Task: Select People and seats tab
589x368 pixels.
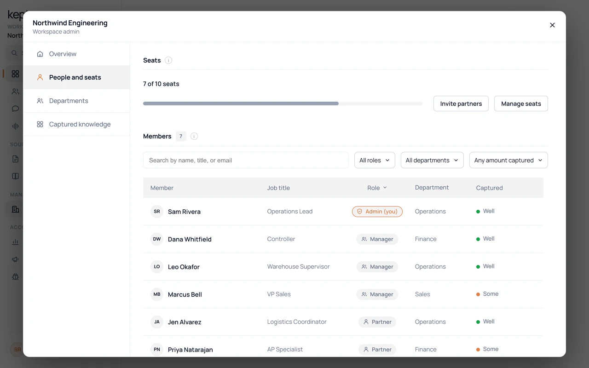Action: 76,77
